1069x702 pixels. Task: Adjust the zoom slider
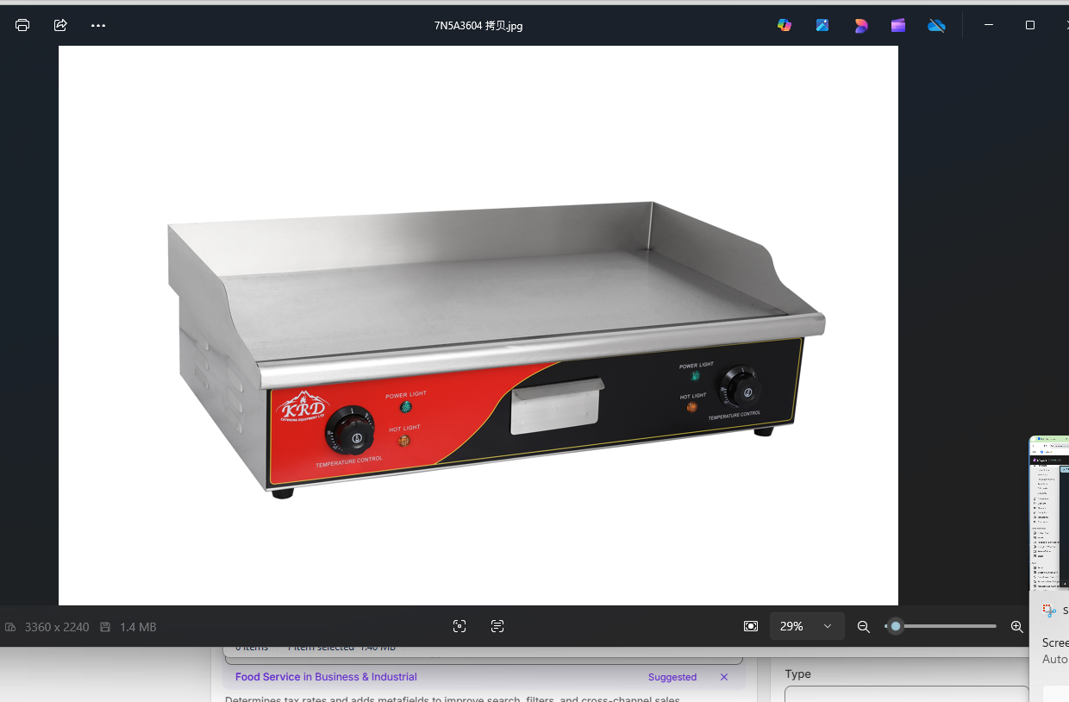(x=894, y=626)
